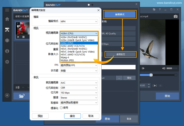The height and width of the screenshot is (126, 184).
Task: Click the white filename input field
Action: click(x=118, y=67)
